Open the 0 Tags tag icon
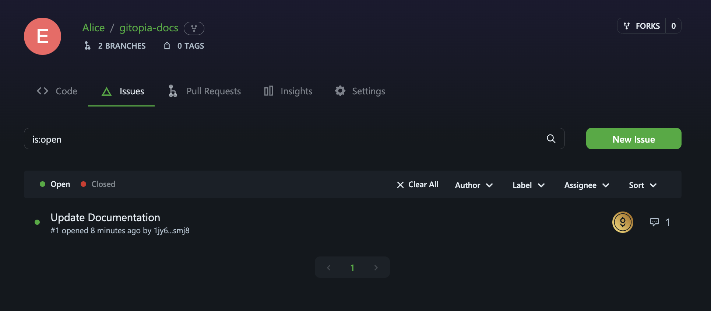Image resolution: width=711 pixels, height=311 pixels. tap(167, 46)
